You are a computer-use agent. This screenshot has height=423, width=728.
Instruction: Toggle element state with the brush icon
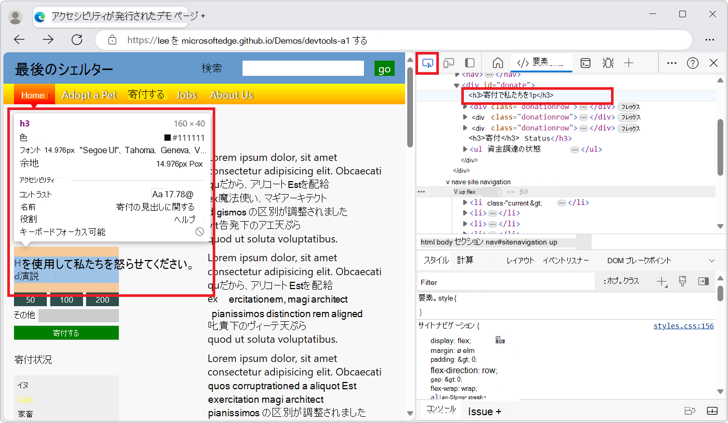(x=683, y=281)
